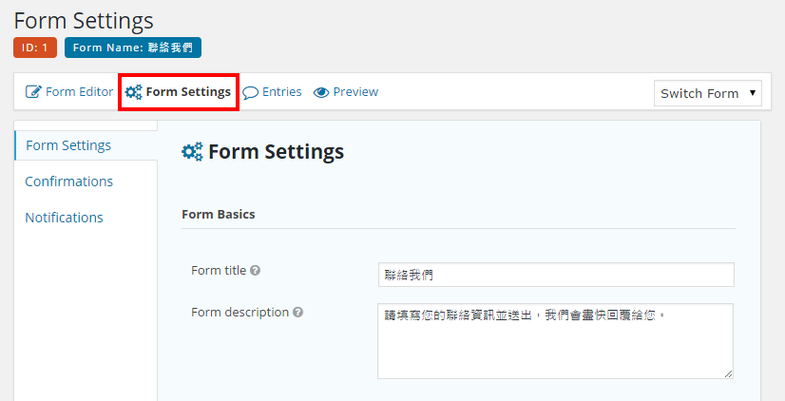Select Form Settings in the toolbar
The image size is (785, 401).
pyautogui.click(x=188, y=92)
